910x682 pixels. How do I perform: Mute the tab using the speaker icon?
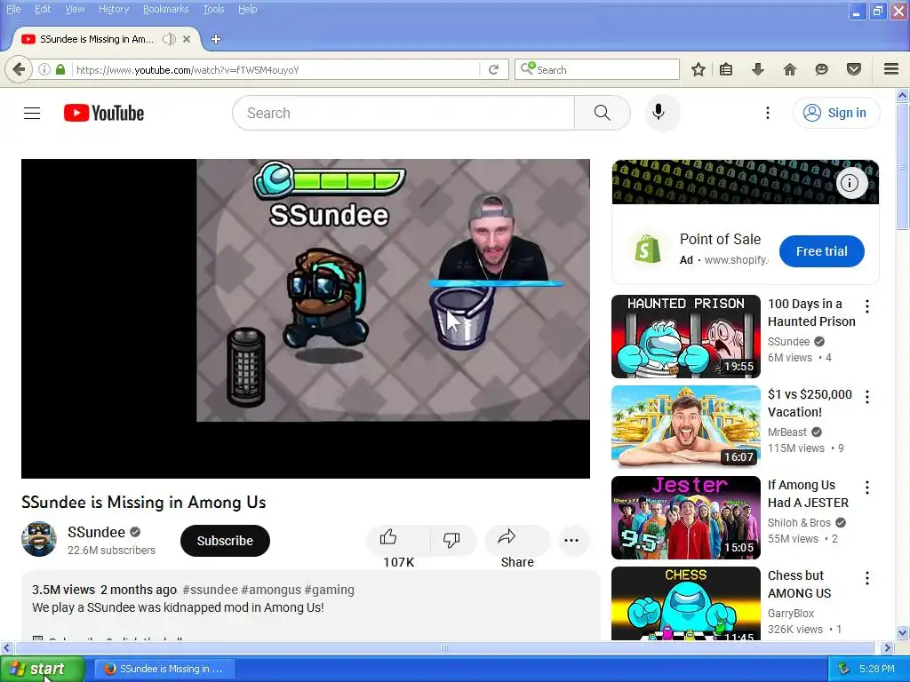click(169, 39)
